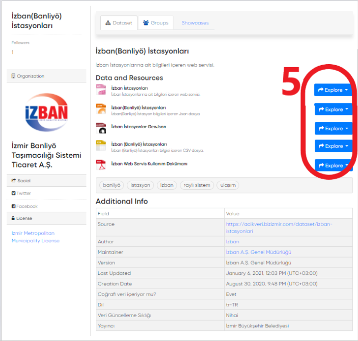Switch to the Groups tab
Screen dimensions: 358x341
155,23
